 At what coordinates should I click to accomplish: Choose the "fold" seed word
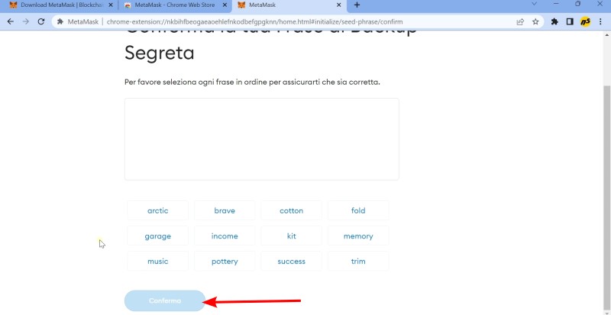(x=358, y=210)
